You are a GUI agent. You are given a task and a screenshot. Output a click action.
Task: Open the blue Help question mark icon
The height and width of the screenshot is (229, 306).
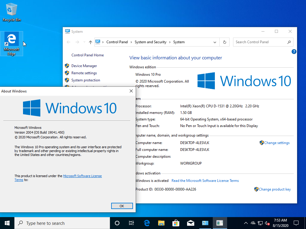click(294, 52)
